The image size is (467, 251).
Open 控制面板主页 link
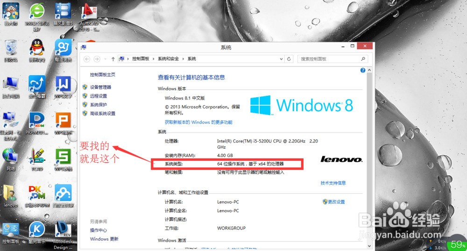point(102,74)
